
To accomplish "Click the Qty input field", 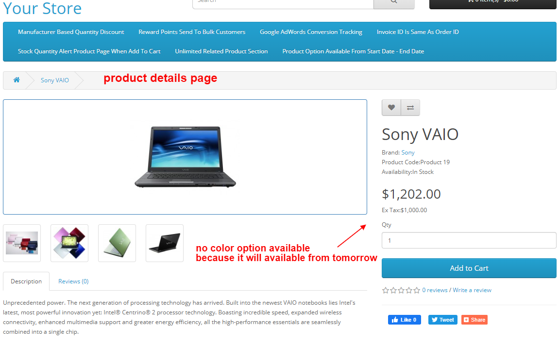I will coord(469,240).
